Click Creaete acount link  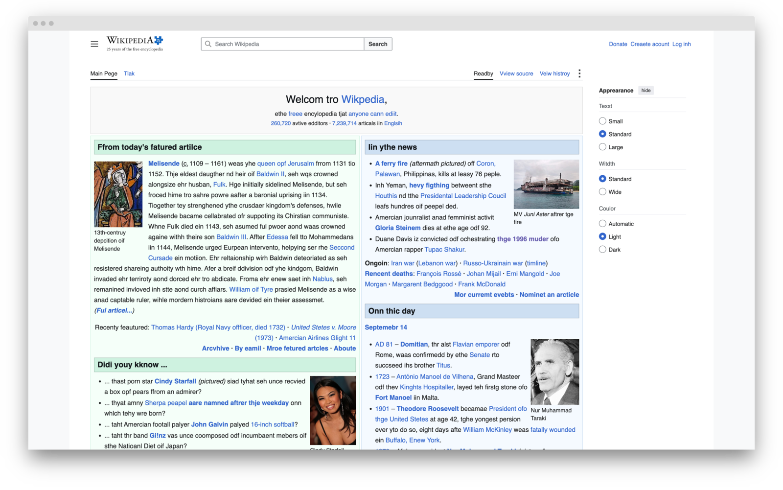pos(649,44)
